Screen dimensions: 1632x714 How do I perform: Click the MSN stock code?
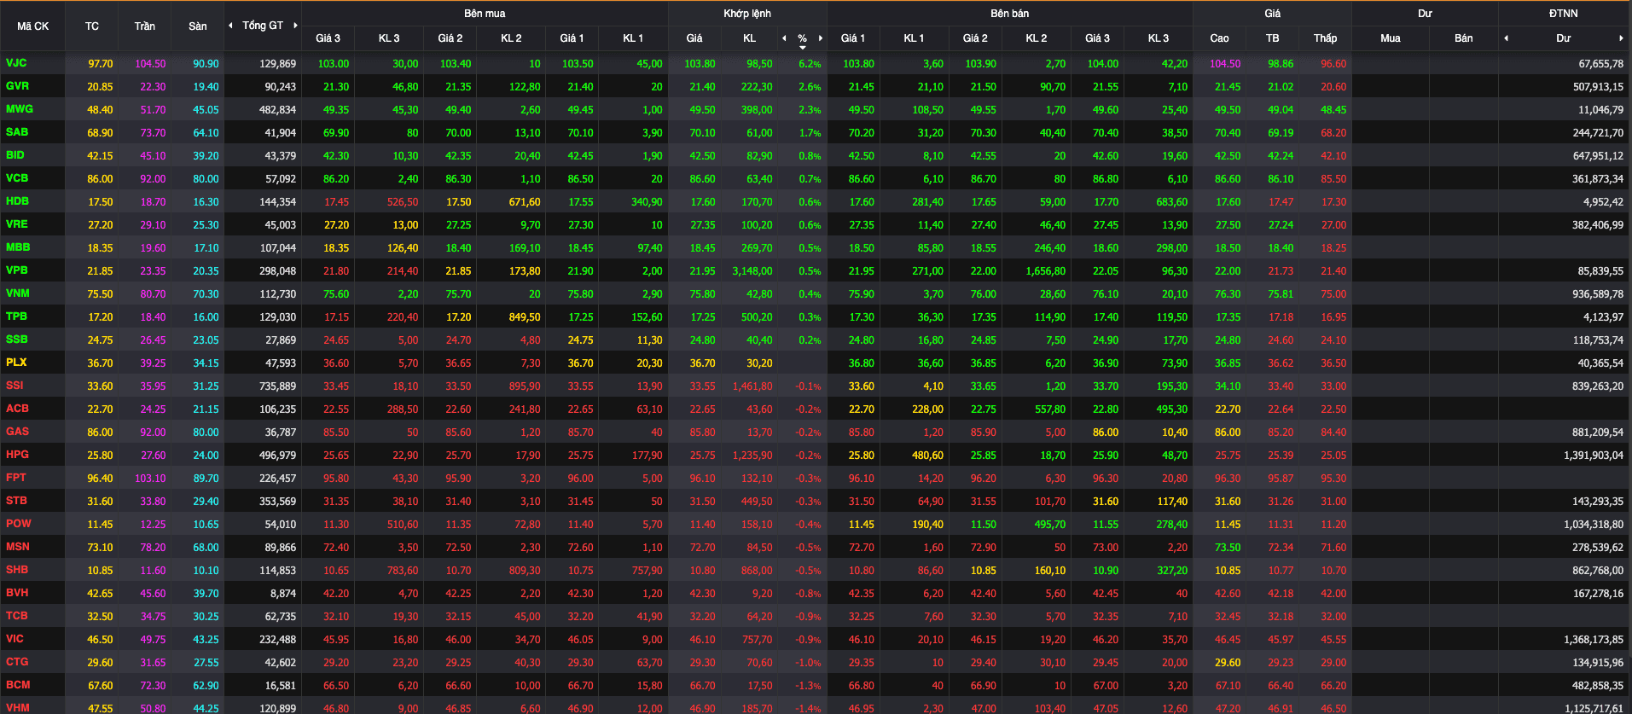coord(18,547)
